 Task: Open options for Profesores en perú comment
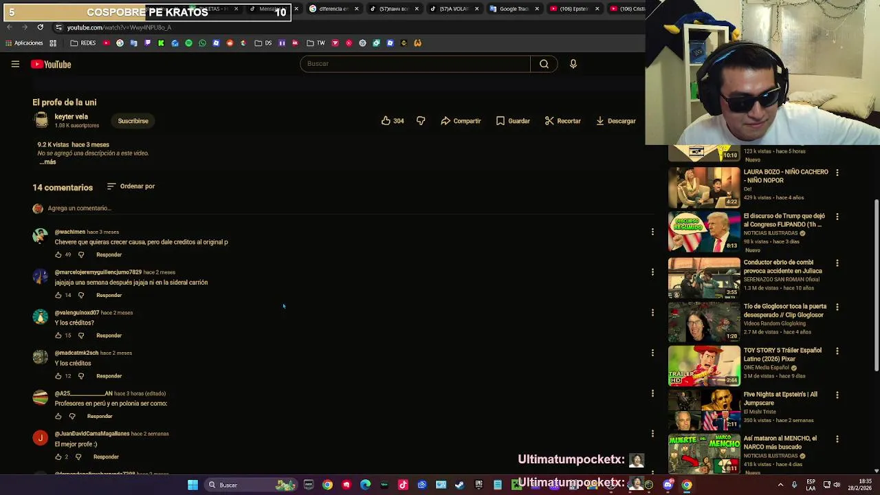coord(652,393)
